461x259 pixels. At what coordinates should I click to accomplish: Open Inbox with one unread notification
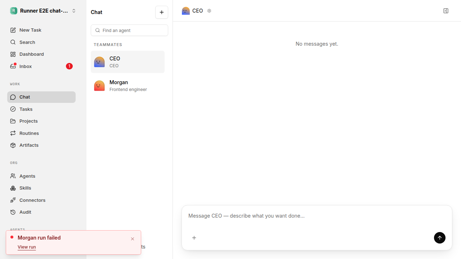[41, 66]
